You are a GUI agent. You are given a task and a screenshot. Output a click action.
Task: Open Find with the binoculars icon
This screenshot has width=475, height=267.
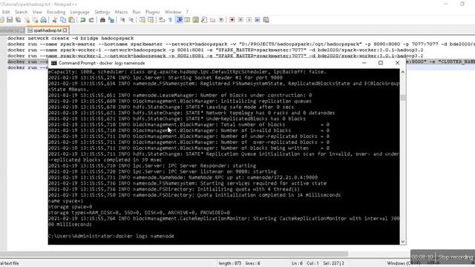pos(102,20)
